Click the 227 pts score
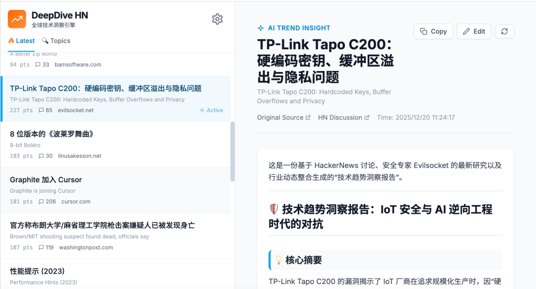The height and width of the screenshot is (289, 536). [x=21, y=110]
